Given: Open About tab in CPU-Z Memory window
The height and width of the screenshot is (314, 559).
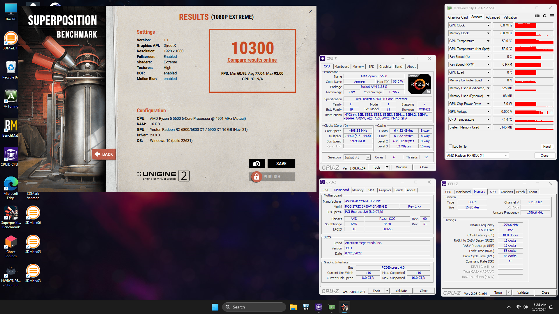Looking at the screenshot, I should pyautogui.click(x=533, y=192).
